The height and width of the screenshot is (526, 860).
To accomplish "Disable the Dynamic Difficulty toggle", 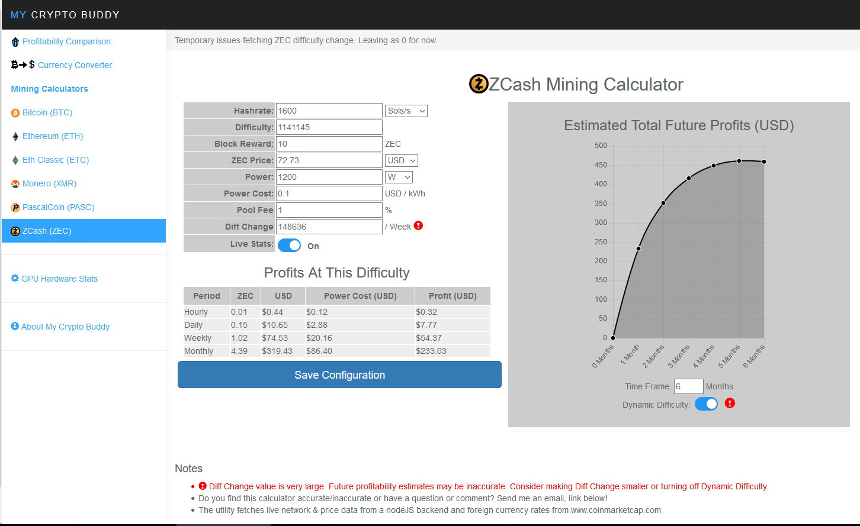I will (x=706, y=404).
